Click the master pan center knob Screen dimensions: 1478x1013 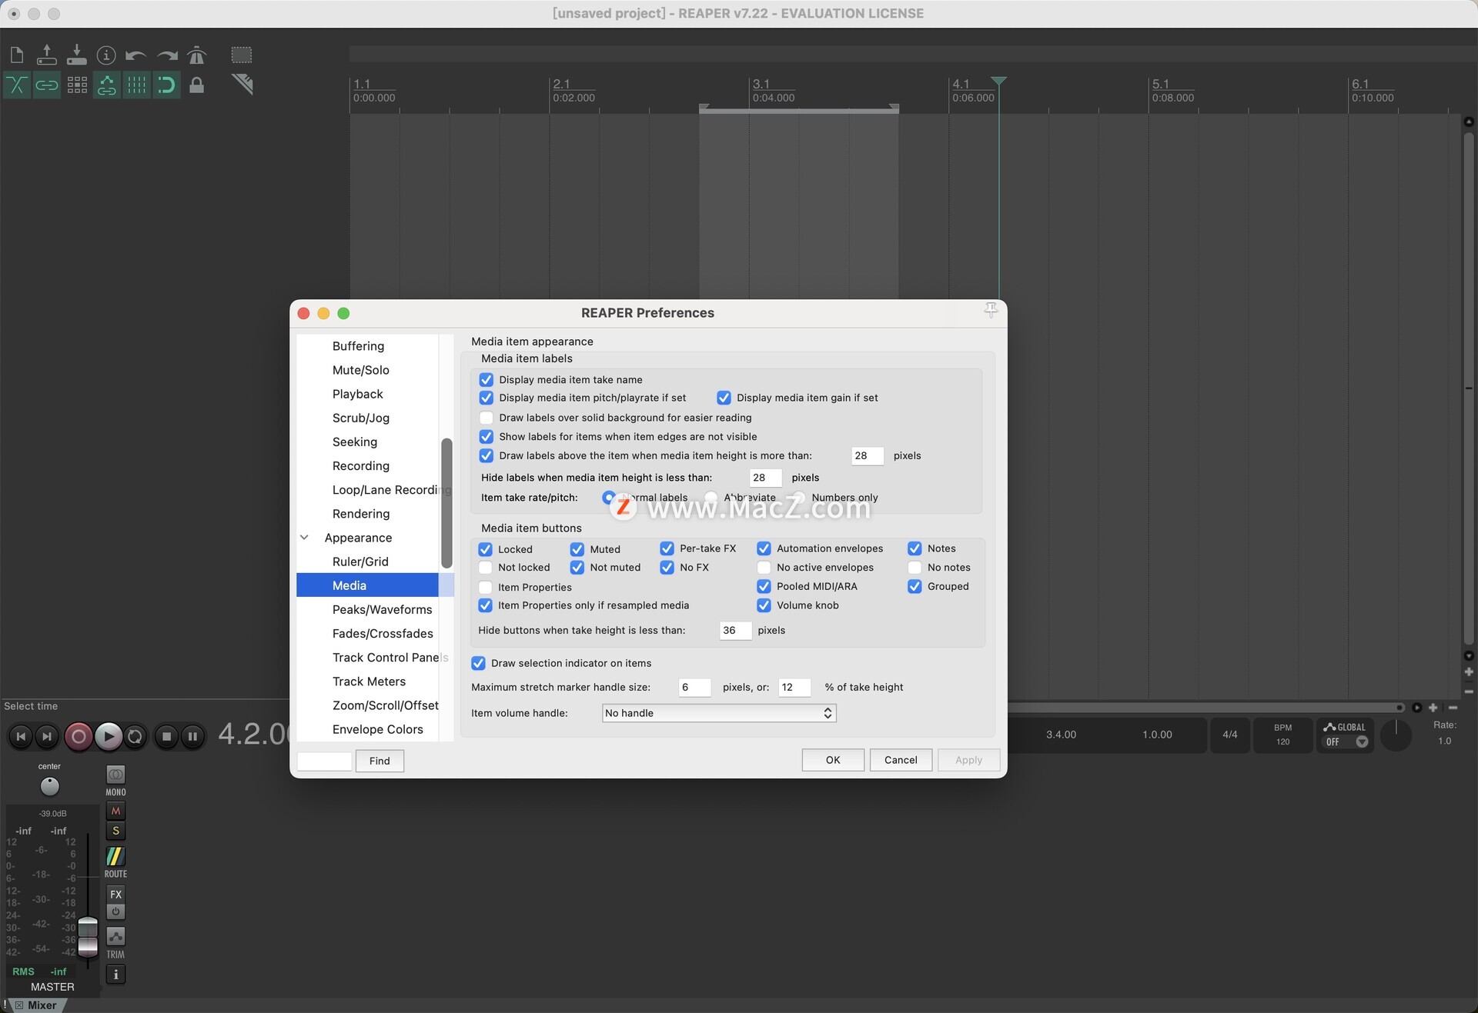point(49,786)
